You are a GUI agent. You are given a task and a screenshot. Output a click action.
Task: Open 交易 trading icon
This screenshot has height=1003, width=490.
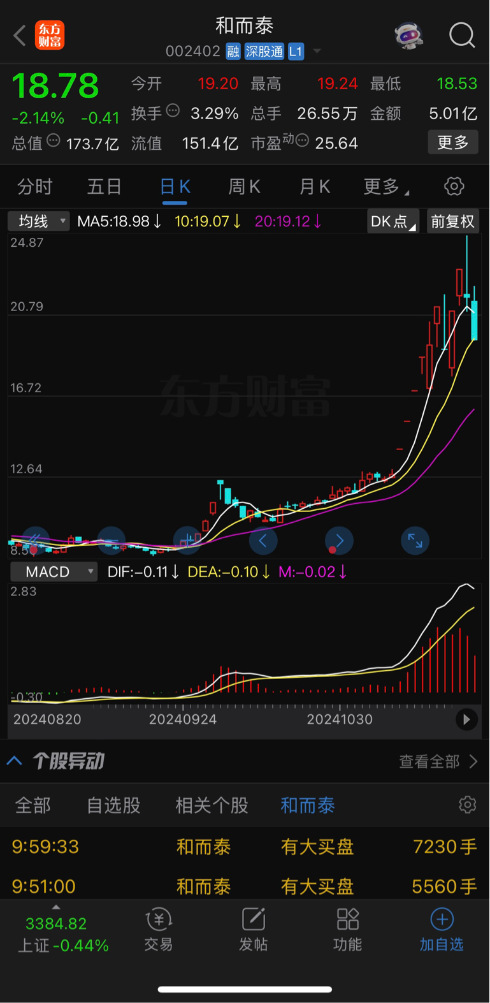coord(159,930)
